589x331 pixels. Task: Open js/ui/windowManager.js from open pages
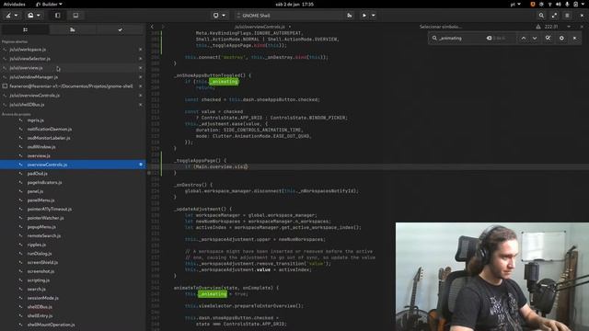[x=34, y=77]
